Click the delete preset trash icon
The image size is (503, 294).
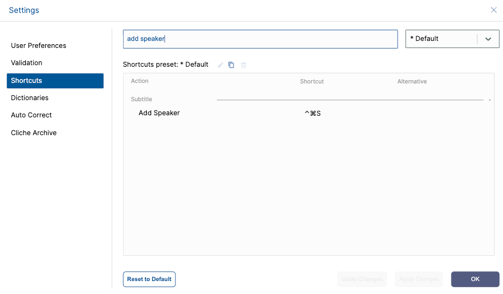click(x=244, y=65)
